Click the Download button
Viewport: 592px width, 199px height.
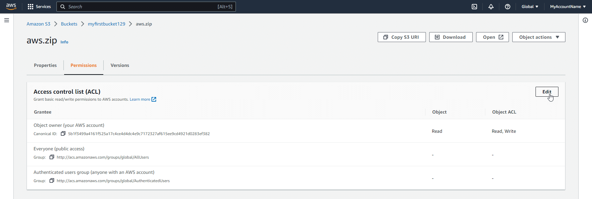click(x=450, y=37)
